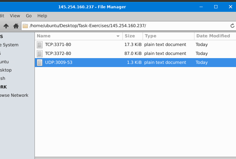Open the Desktop shortcut in the sidebar
The image size is (236, 159).
tap(6, 70)
